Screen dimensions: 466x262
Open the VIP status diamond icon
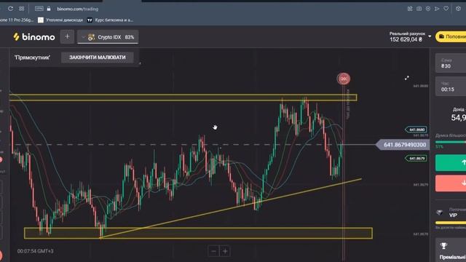[x=439, y=213]
